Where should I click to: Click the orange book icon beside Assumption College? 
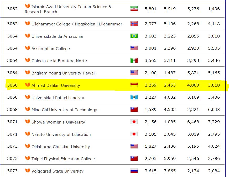tap(28, 48)
